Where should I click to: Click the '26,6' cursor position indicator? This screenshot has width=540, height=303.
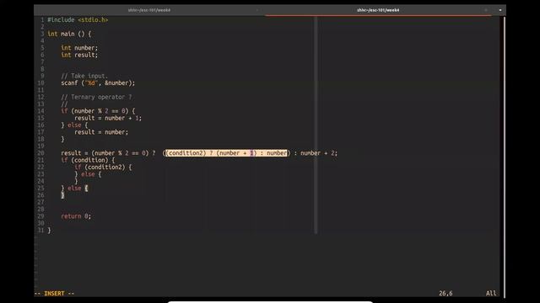point(445,294)
